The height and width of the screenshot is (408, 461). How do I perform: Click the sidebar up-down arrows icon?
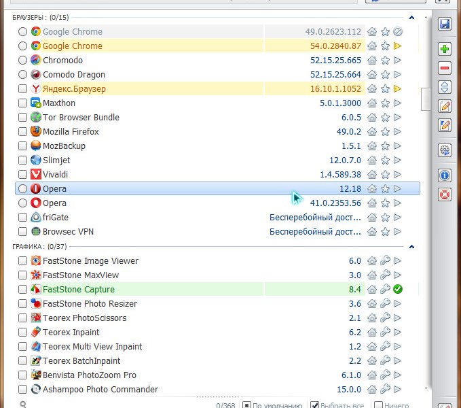445,87
